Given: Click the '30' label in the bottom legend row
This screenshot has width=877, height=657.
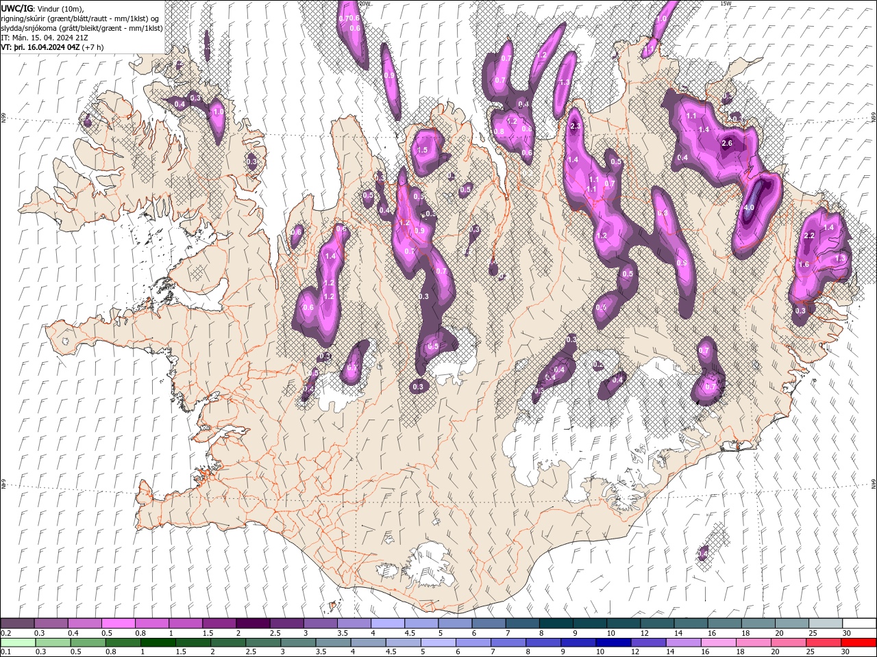Looking at the screenshot, I should click(847, 652).
